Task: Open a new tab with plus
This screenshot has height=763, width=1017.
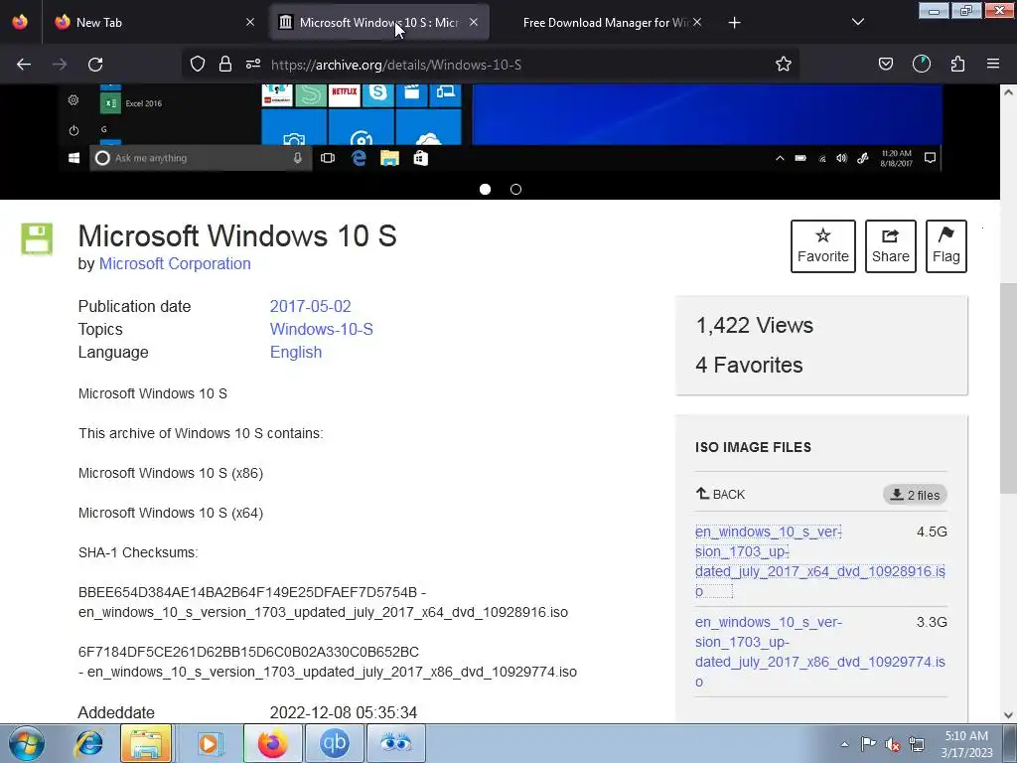Action: click(734, 23)
